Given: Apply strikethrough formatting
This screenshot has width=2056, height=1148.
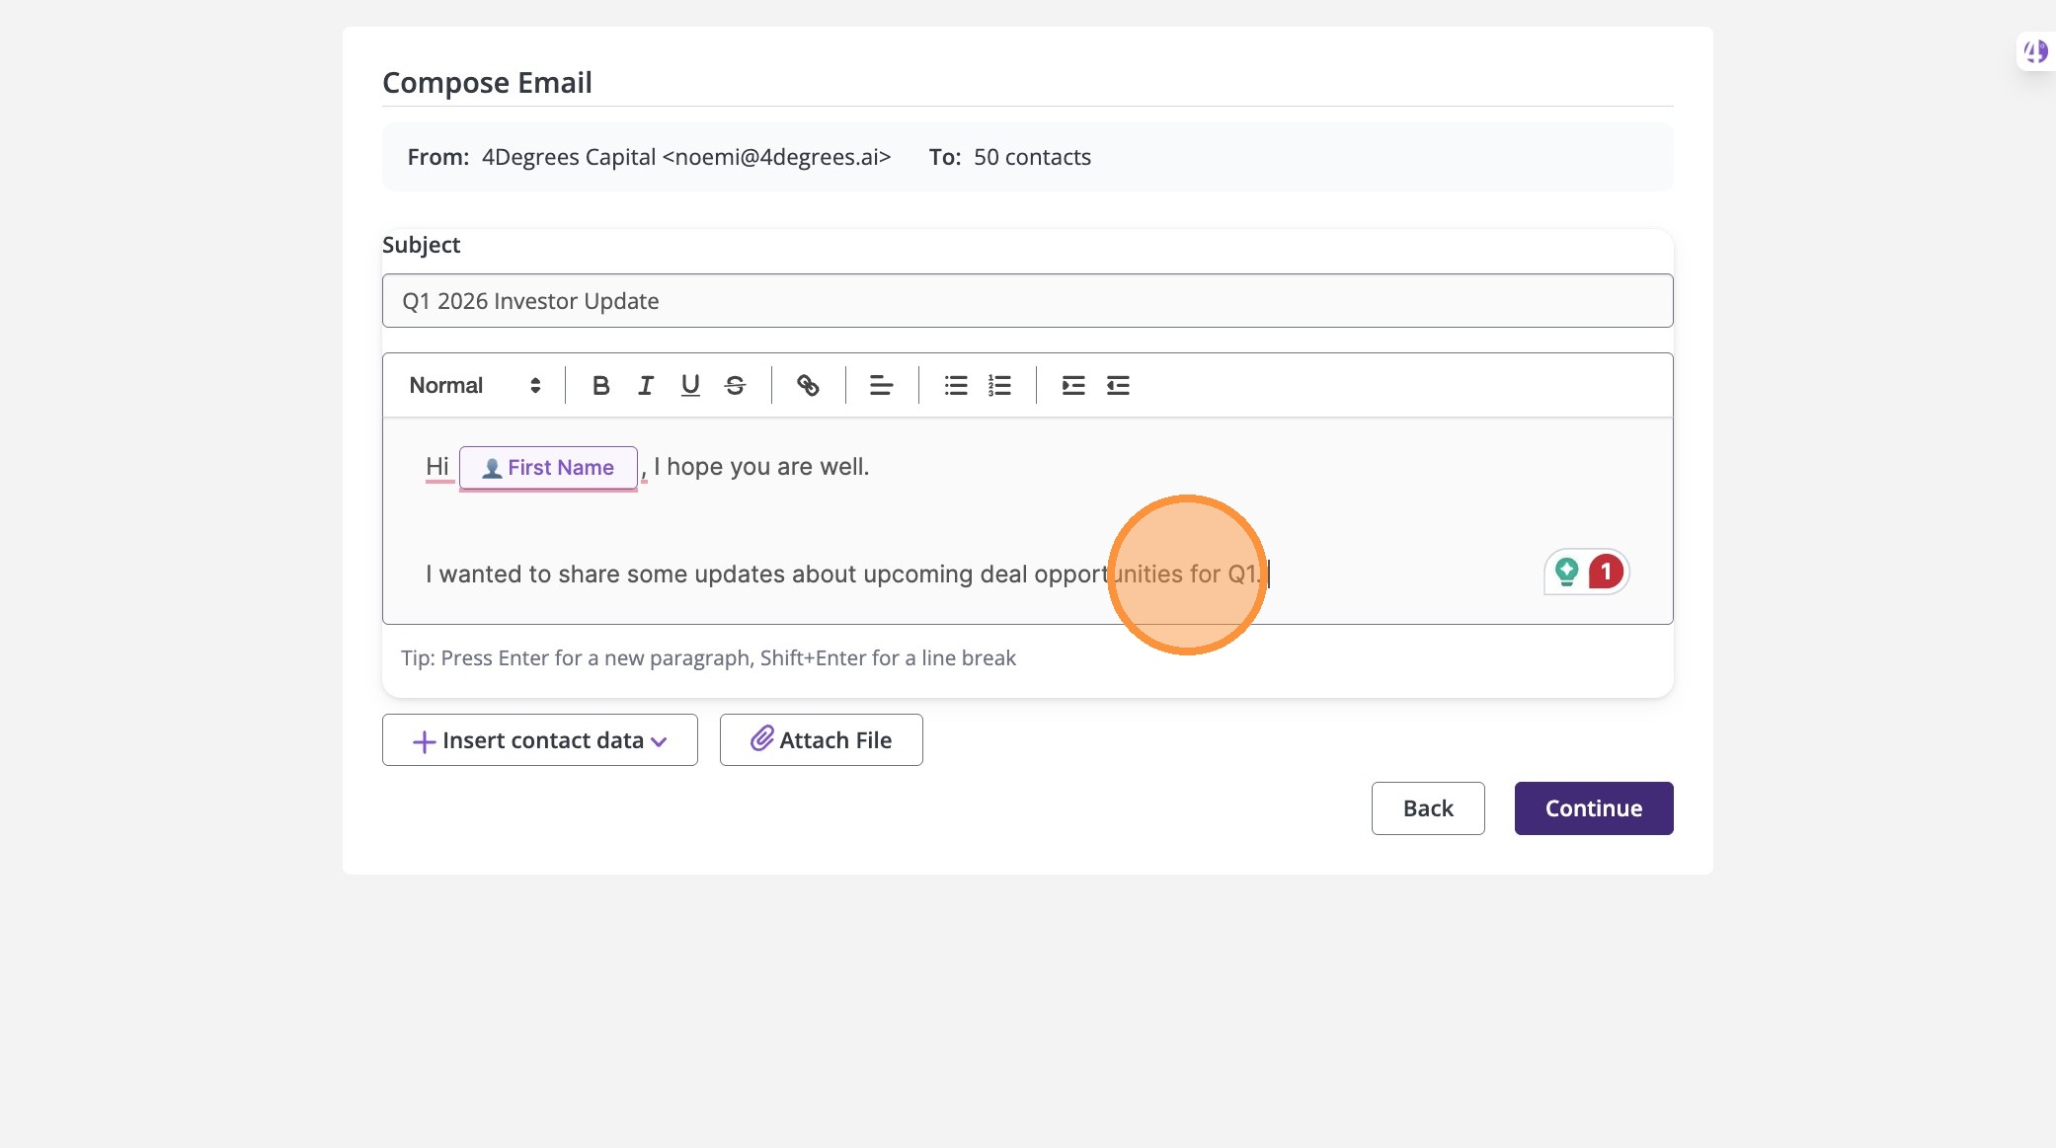Looking at the screenshot, I should (735, 386).
